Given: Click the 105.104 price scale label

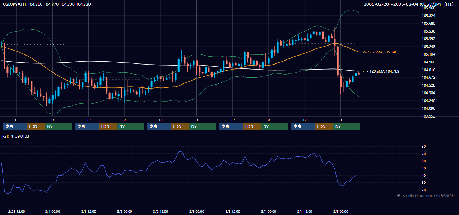Looking at the screenshot, I should 428,54.
